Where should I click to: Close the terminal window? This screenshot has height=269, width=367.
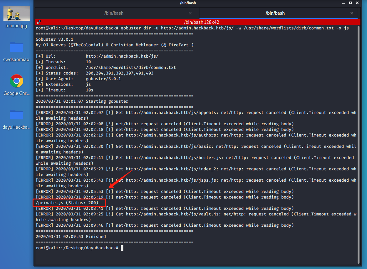[x=357, y=3]
